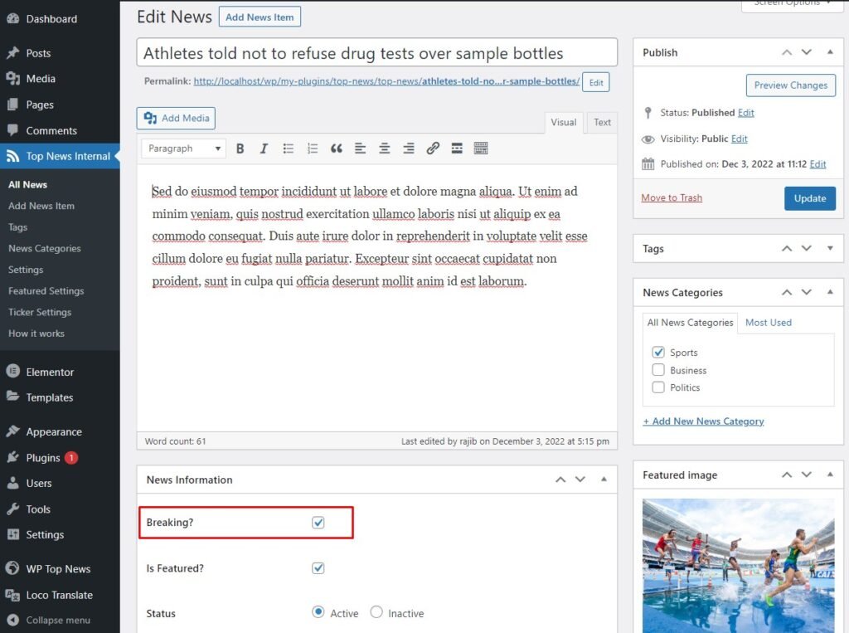Insert a bulleted list

click(289, 149)
